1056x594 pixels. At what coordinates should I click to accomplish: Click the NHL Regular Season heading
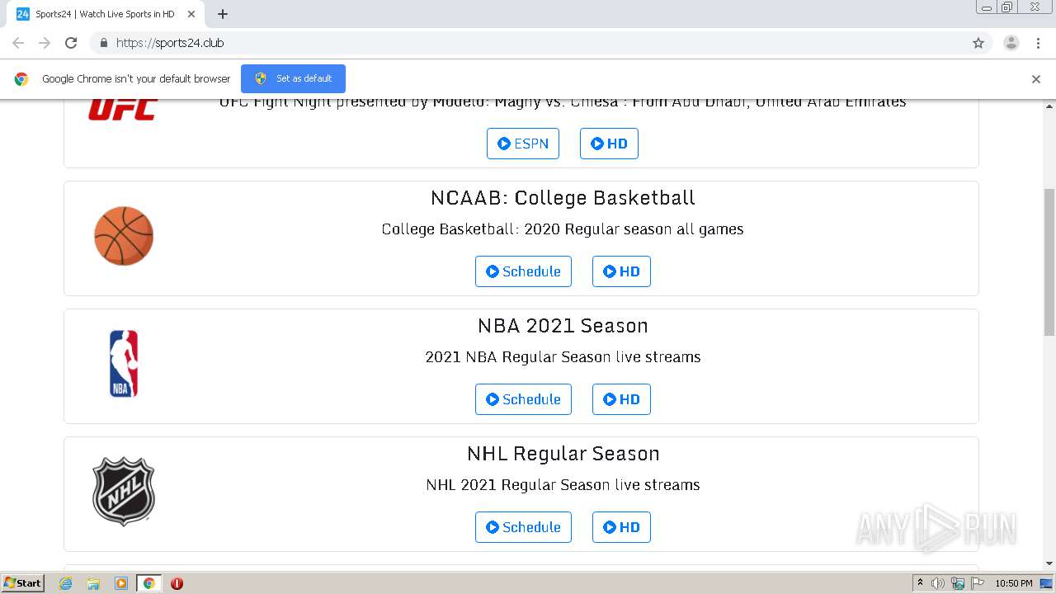(x=563, y=454)
